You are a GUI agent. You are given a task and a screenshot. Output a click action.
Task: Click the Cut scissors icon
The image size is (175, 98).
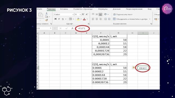[46, 13]
